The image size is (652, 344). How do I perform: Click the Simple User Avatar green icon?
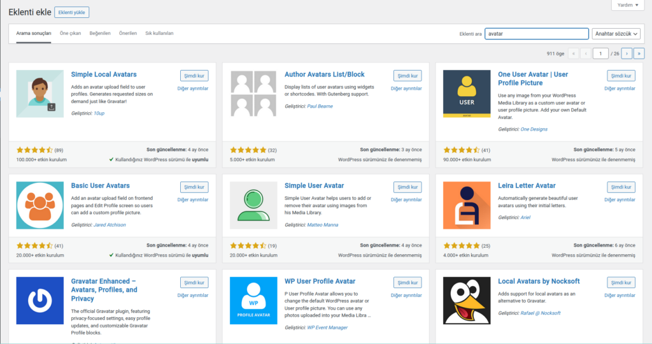(x=253, y=205)
